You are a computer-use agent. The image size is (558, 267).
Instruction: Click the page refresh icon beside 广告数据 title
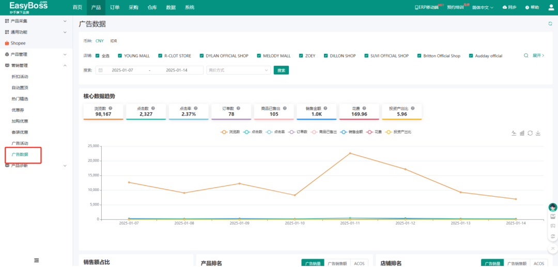[x=550, y=23]
